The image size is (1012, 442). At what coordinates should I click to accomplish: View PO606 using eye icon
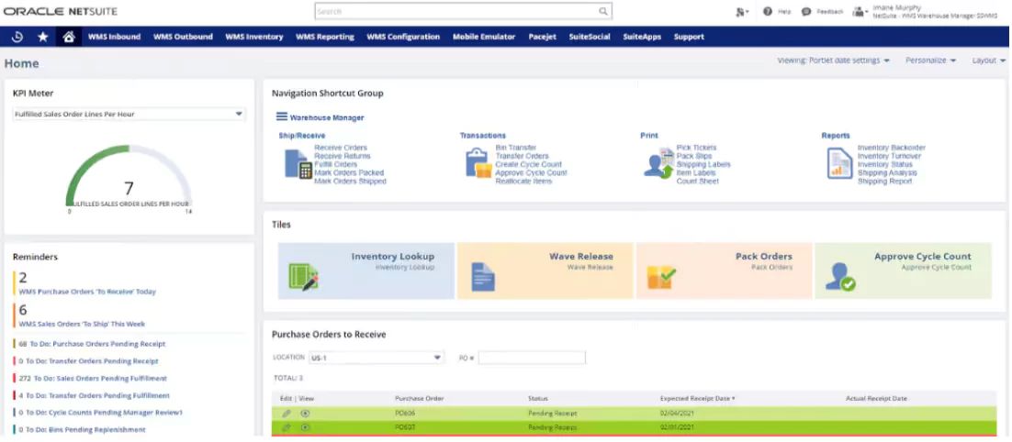pos(305,413)
